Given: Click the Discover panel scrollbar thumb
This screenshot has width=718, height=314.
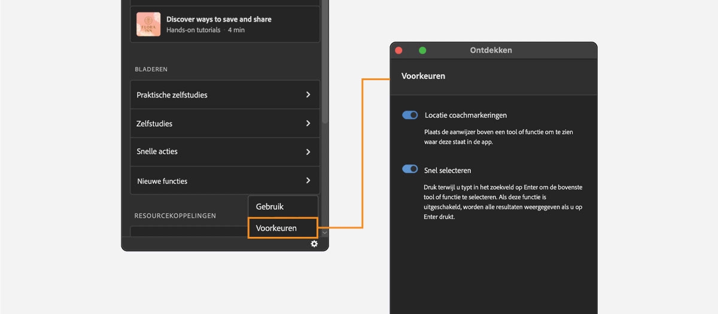Looking at the screenshot, I should [x=325, y=60].
